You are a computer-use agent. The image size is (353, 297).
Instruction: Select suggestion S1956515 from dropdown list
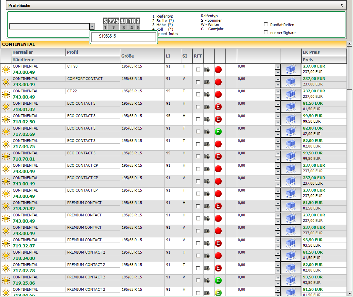coord(124,36)
